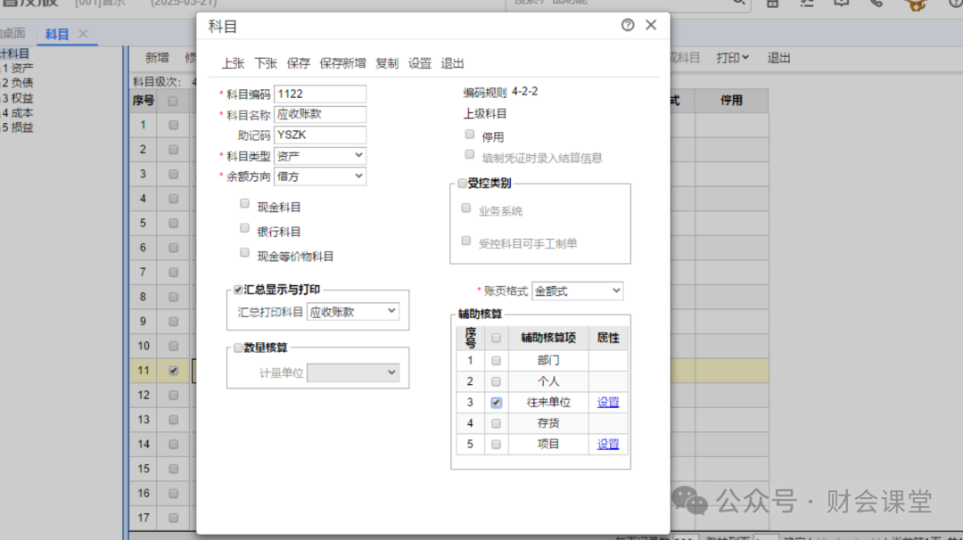Click the help icon in the 科目 dialog
963x540 pixels.
pos(628,25)
